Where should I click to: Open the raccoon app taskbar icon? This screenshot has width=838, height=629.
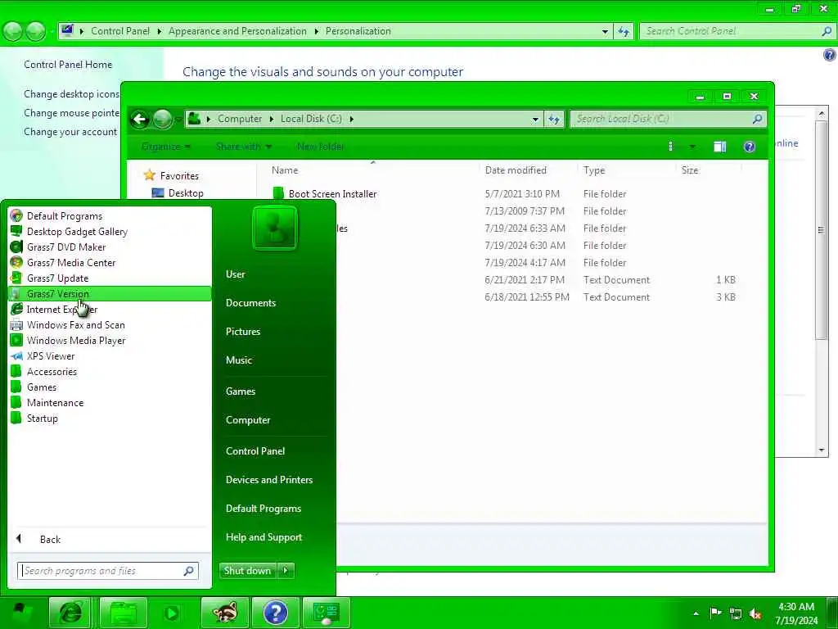click(x=225, y=613)
